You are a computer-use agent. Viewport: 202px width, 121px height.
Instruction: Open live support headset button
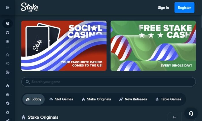191,114
